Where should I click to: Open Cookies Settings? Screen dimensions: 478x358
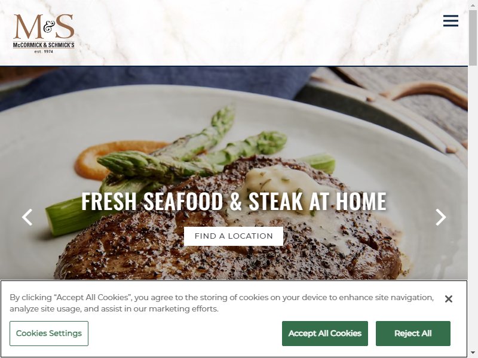[49, 334]
